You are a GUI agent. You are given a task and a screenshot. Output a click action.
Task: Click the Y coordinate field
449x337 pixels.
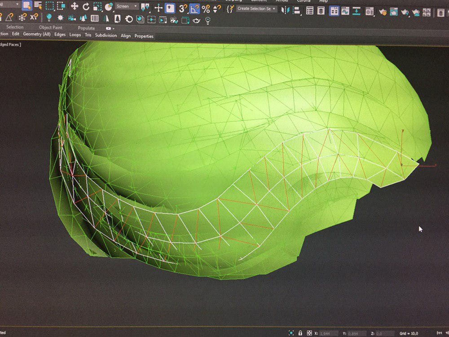click(357, 333)
